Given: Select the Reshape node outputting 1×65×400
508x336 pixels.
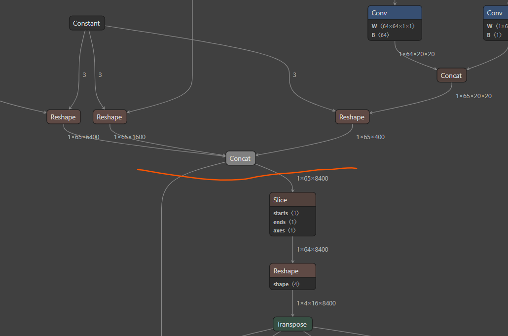Looking at the screenshot, I should click(x=352, y=117).
